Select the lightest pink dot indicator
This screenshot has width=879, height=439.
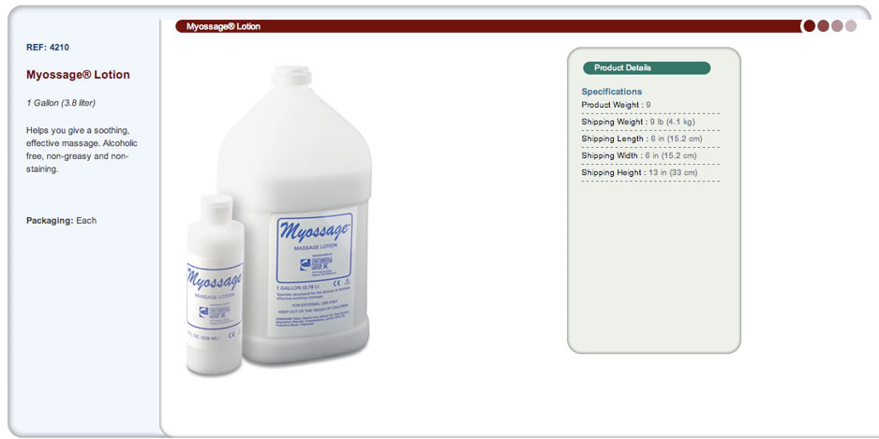[851, 26]
